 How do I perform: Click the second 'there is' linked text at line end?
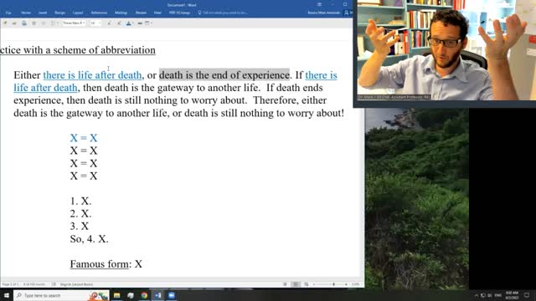(321, 75)
